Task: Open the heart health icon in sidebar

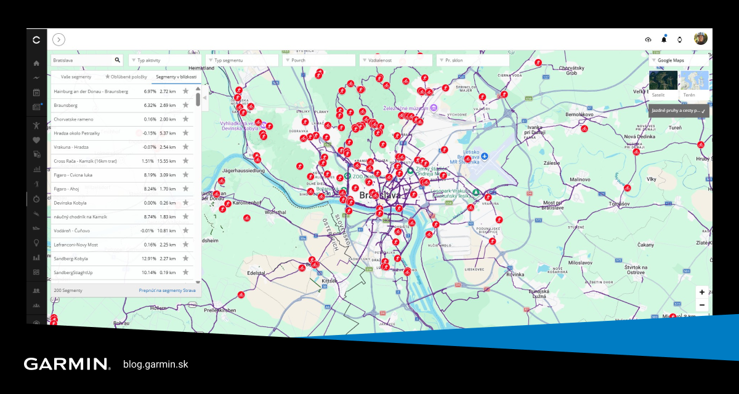Action: click(36, 140)
